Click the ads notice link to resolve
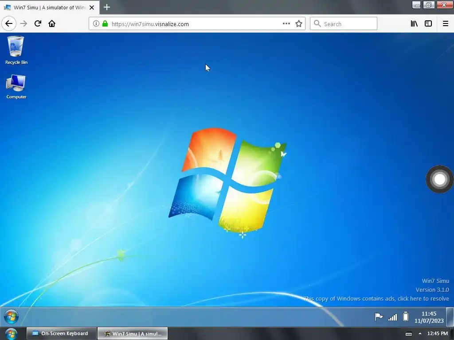The image size is (454, 340). (376, 299)
